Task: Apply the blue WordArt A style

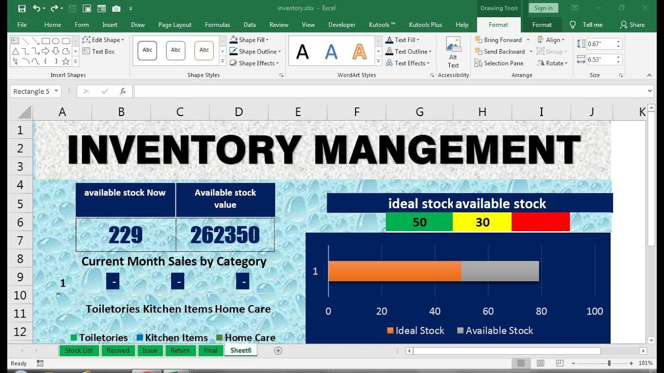Action: pyautogui.click(x=331, y=51)
